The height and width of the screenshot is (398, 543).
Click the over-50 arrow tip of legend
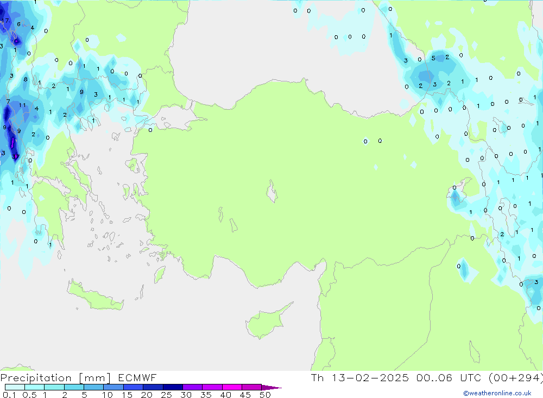(271, 388)
